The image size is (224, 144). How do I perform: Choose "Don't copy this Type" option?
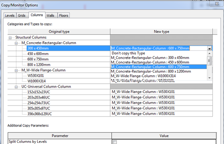pos(159,53)
